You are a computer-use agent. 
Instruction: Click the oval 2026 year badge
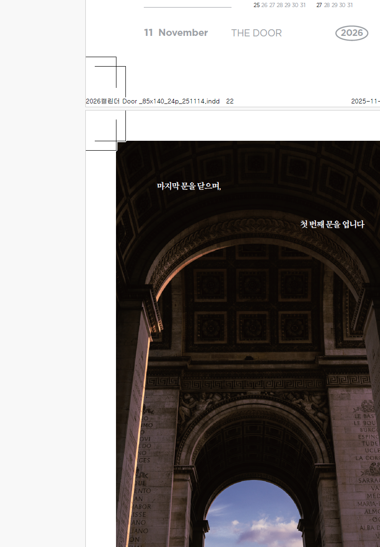tap(352, 33)
